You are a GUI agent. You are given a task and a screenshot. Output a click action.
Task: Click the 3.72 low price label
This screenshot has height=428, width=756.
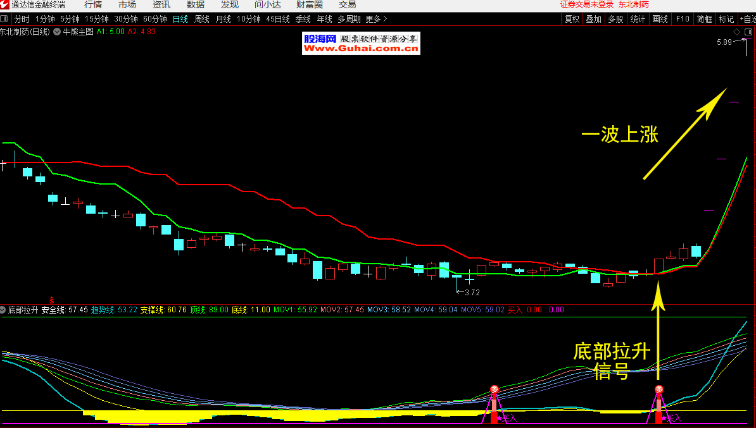(472, 293)
